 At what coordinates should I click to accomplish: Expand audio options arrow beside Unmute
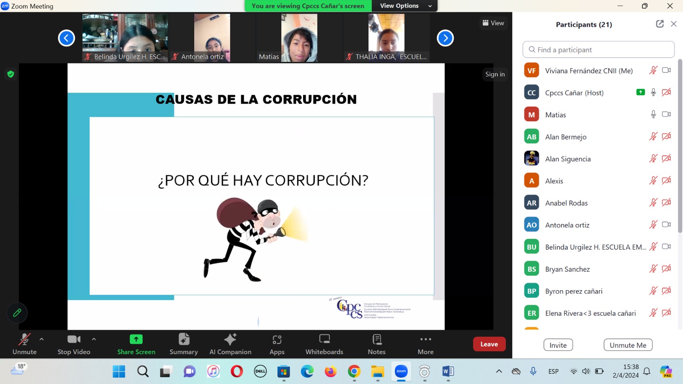[x=41, y=339]
